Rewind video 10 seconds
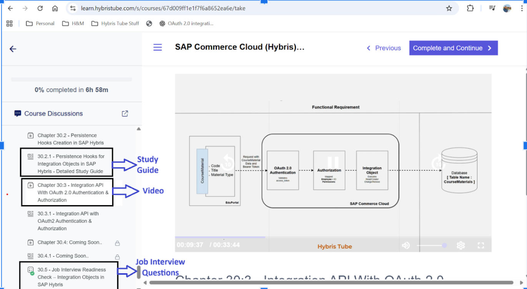Viewport: 527px width, 289px height. click(x=228, y=163)
